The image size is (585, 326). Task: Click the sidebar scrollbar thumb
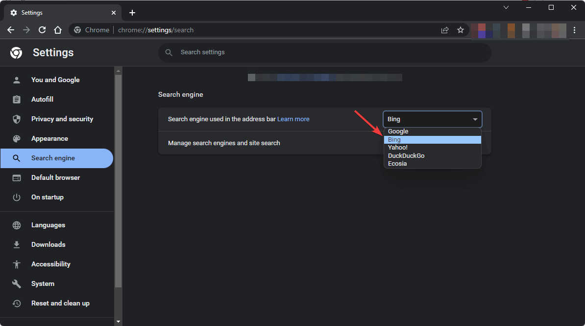point(118,181)
